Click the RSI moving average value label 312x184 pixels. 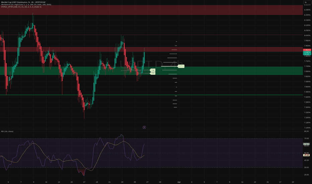pos(306,155)
